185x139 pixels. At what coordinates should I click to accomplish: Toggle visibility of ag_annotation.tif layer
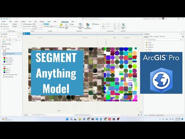[x=4, y=54]
